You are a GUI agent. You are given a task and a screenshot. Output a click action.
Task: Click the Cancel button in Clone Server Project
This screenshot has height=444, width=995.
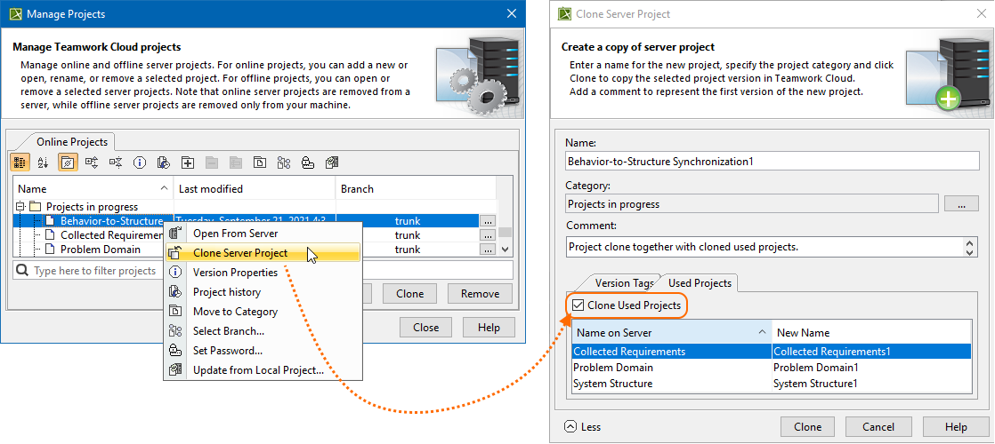click(878, 427)
